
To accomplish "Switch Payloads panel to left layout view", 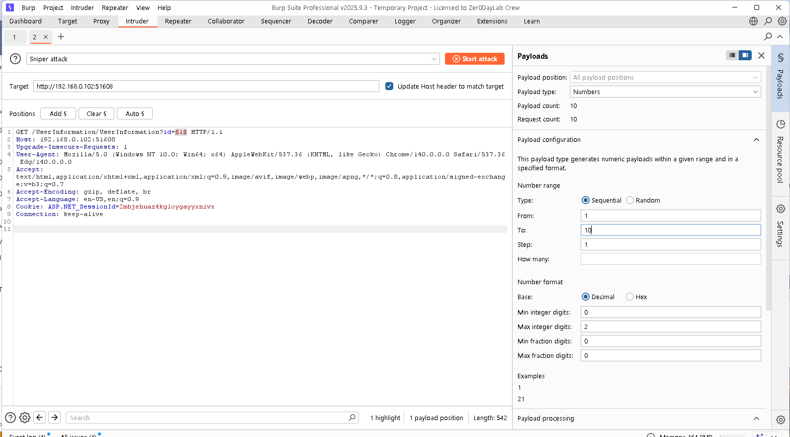I will (732, 55).
